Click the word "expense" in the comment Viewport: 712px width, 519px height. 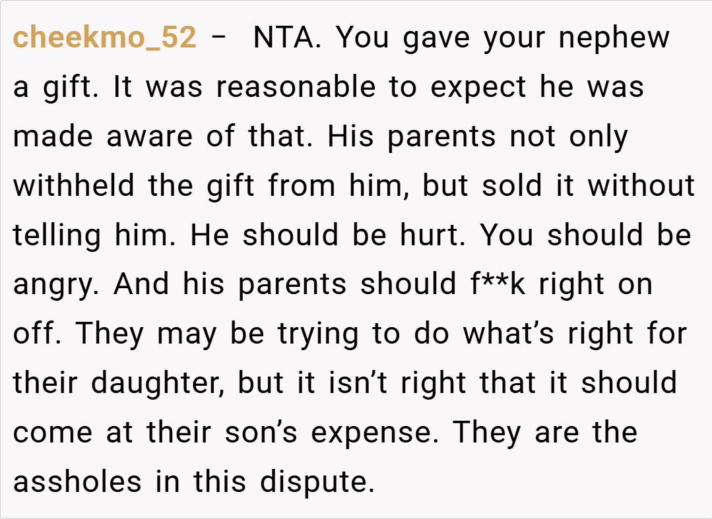(x=377, y=433)
